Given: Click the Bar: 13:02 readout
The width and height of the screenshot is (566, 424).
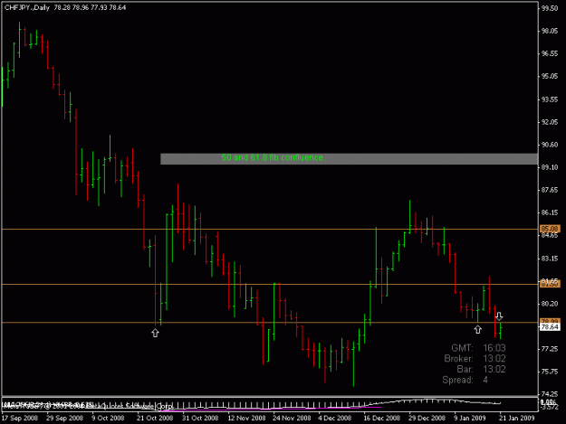Looking at the screenshot, I should [x=481, y=369].
